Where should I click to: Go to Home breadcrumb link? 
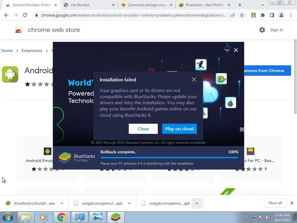point(7,51)
